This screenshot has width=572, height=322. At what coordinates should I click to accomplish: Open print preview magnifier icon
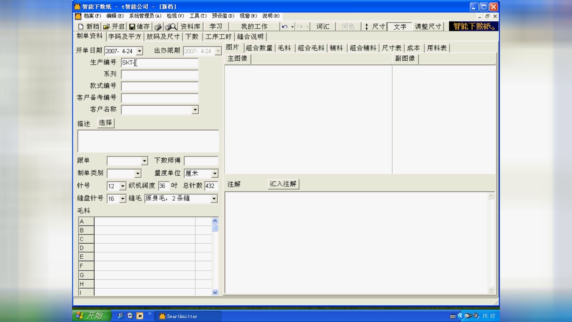(x=171, y=27)
